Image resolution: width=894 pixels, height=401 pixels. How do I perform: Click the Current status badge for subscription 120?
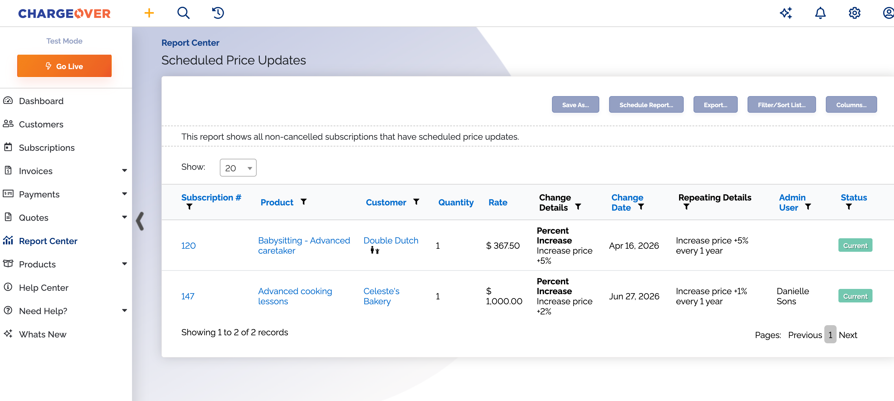(x=855, y=245)
